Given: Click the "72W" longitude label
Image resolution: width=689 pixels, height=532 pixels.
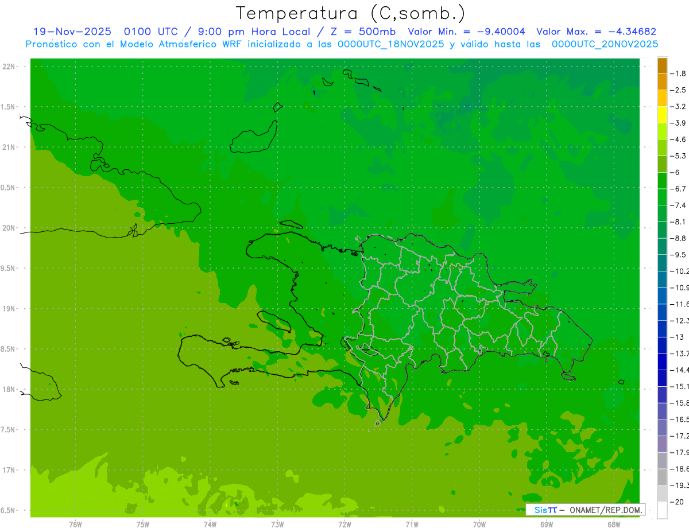Looking at the screenshot, I should [344, 525].
